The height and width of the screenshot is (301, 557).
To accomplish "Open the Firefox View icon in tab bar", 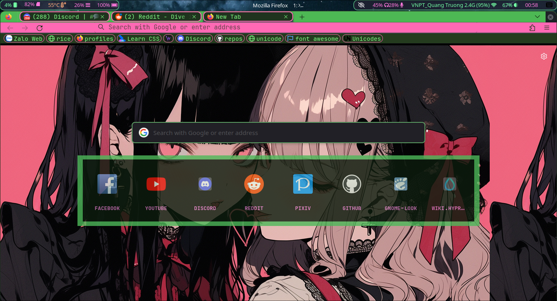I will point(9,17).
